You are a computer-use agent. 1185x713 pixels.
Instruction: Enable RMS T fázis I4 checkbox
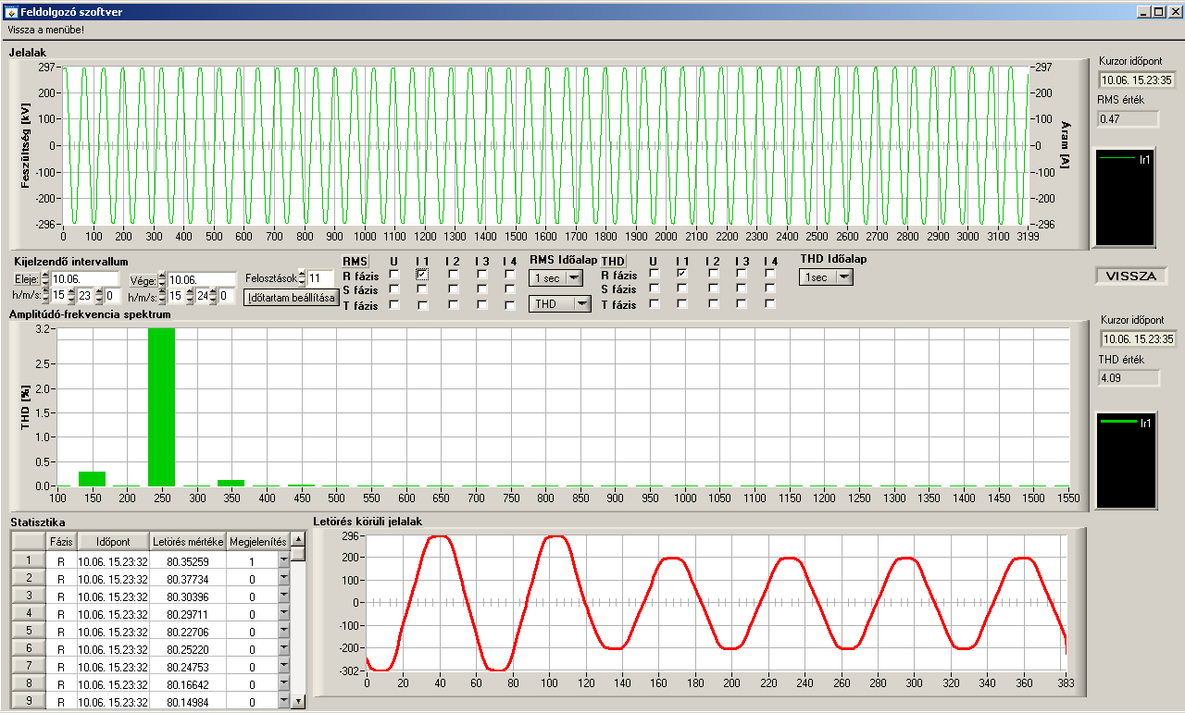pos(510,304)
